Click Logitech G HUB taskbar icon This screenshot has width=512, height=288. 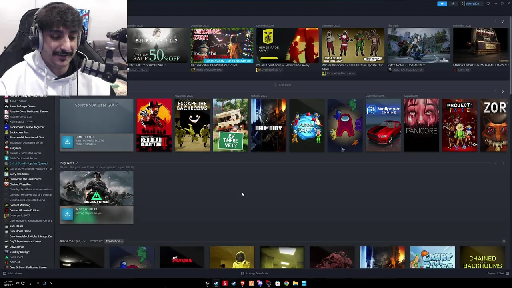point(207,283)
